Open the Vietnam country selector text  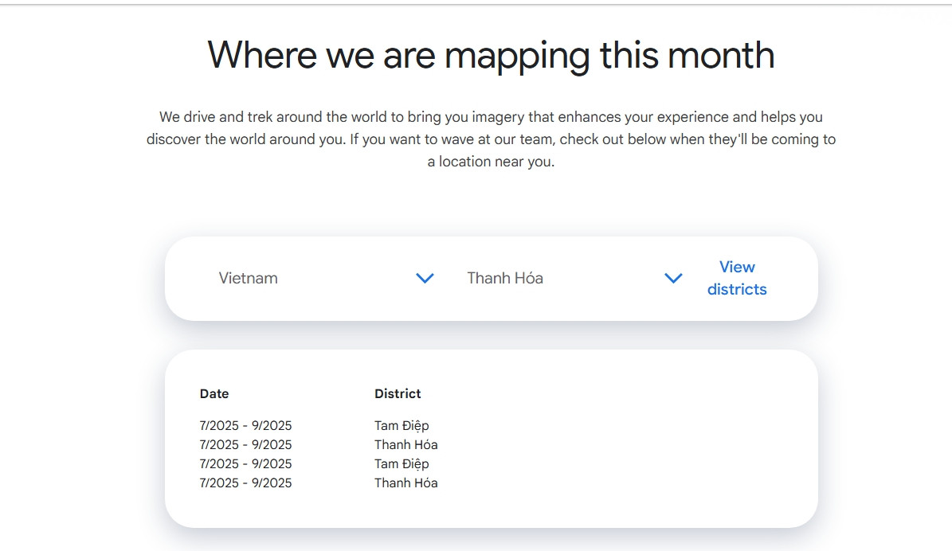click(249, 278)
